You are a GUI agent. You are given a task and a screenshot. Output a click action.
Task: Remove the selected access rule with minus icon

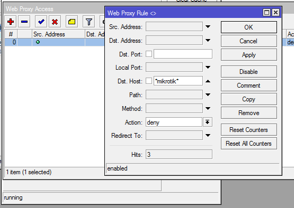point(24,22)
